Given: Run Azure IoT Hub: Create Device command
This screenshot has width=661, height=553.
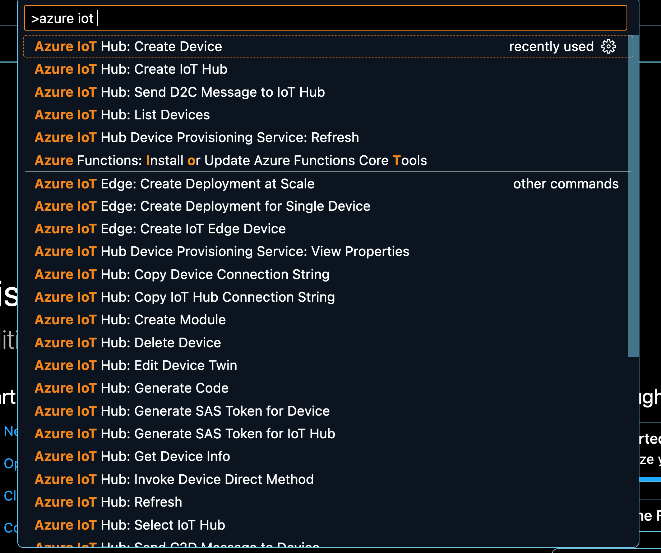Looking at the screenshot, I should pos(128,47).
